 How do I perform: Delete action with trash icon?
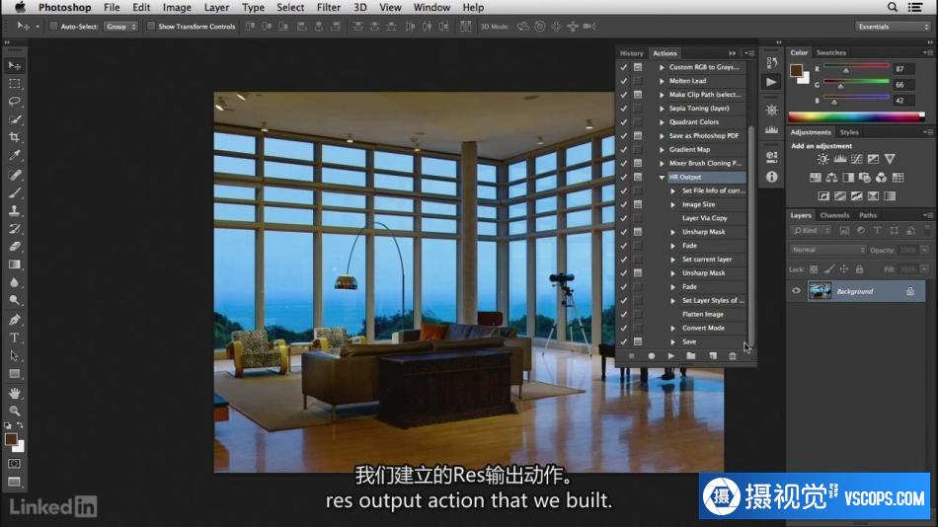733,356
